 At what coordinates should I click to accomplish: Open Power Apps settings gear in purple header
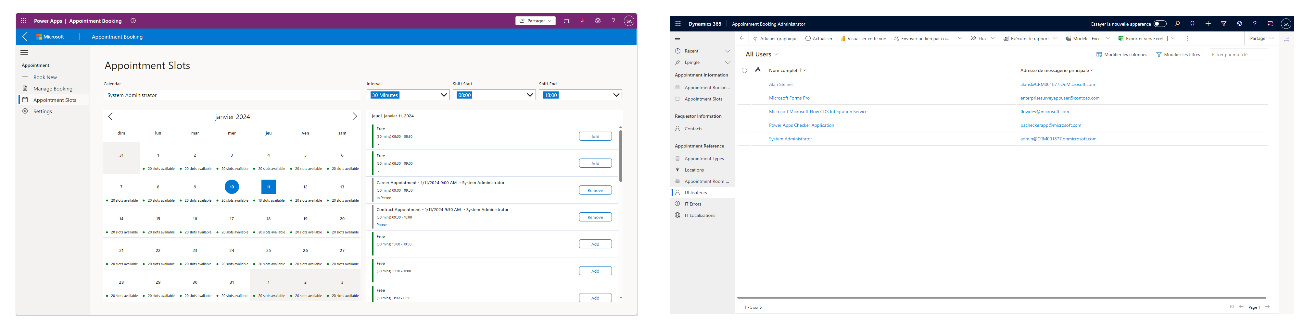tap(598, 21)
